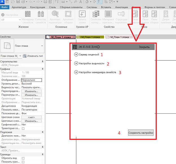
Task: Click the Уровень детал... Высокий value
Action: tap(32, 84)
